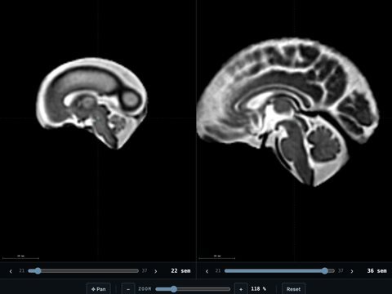Go to next week in left panel
Screen dimensions: 392x294
pos(156,271)
